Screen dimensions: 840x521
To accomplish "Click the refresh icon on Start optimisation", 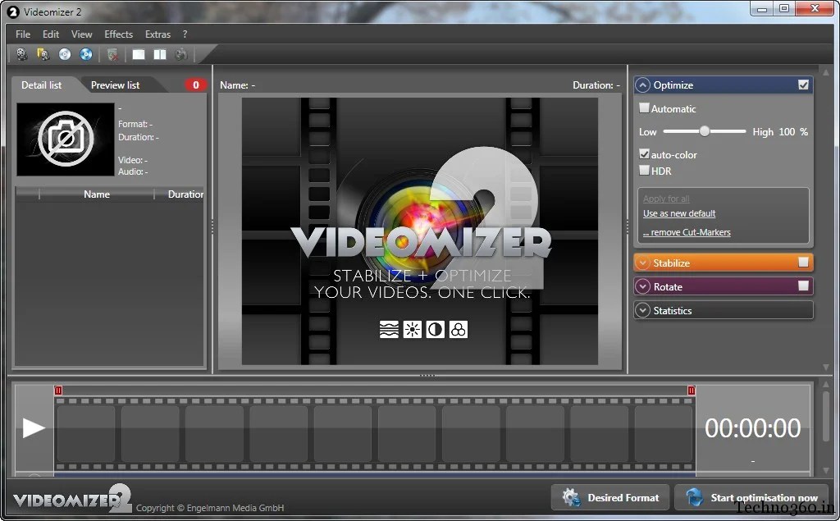I will pyautogui.click(x=694, y=497).
